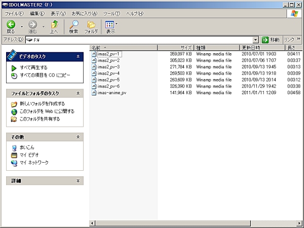
Task: Click the green Back arrow icon
Action: tap(11, 24)
